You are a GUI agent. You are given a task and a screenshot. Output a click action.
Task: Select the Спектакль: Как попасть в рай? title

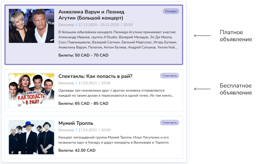(x=96, y=76)
